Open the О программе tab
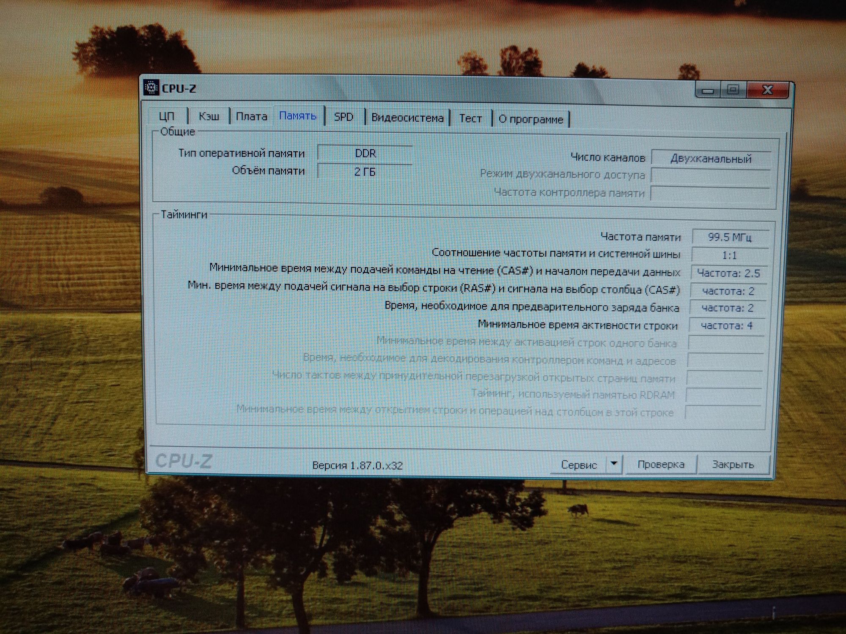The image size is (846, 634). click(x=531, y=120)
